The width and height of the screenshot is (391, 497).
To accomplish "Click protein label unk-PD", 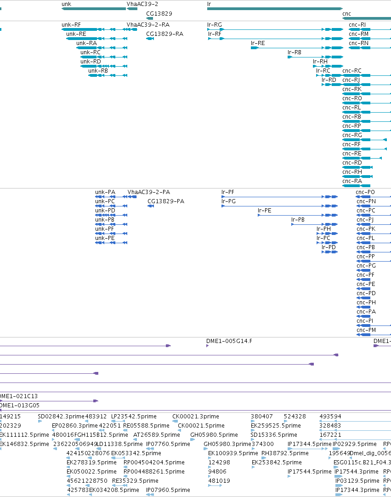I will (x=105, y=211).
